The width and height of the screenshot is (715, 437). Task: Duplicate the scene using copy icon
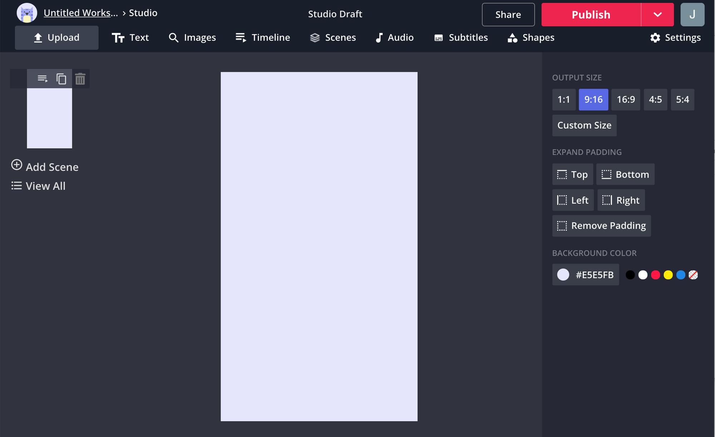pos(61,79)
